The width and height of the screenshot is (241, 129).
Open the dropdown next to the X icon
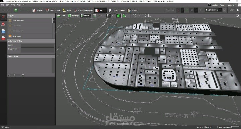coord(196,10)
